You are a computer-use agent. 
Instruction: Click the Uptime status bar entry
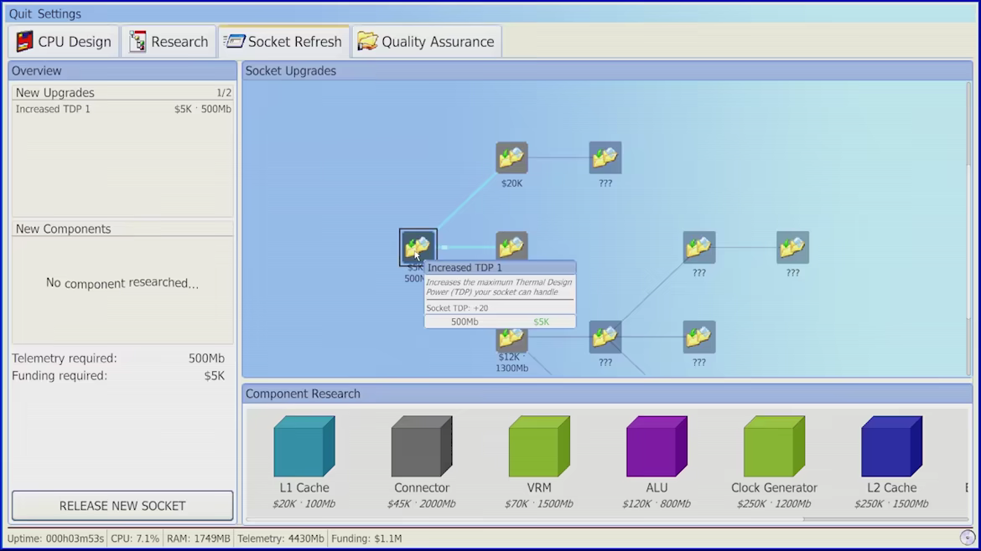[55, 538]
